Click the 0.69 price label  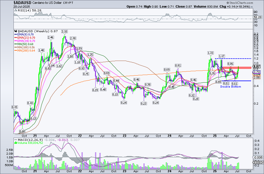click(167, 70)
